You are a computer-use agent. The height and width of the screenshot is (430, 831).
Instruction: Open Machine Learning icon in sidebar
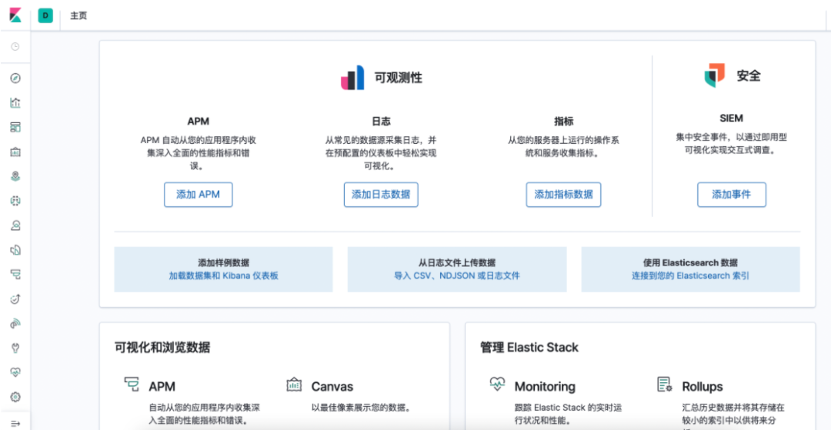[15, 201]
